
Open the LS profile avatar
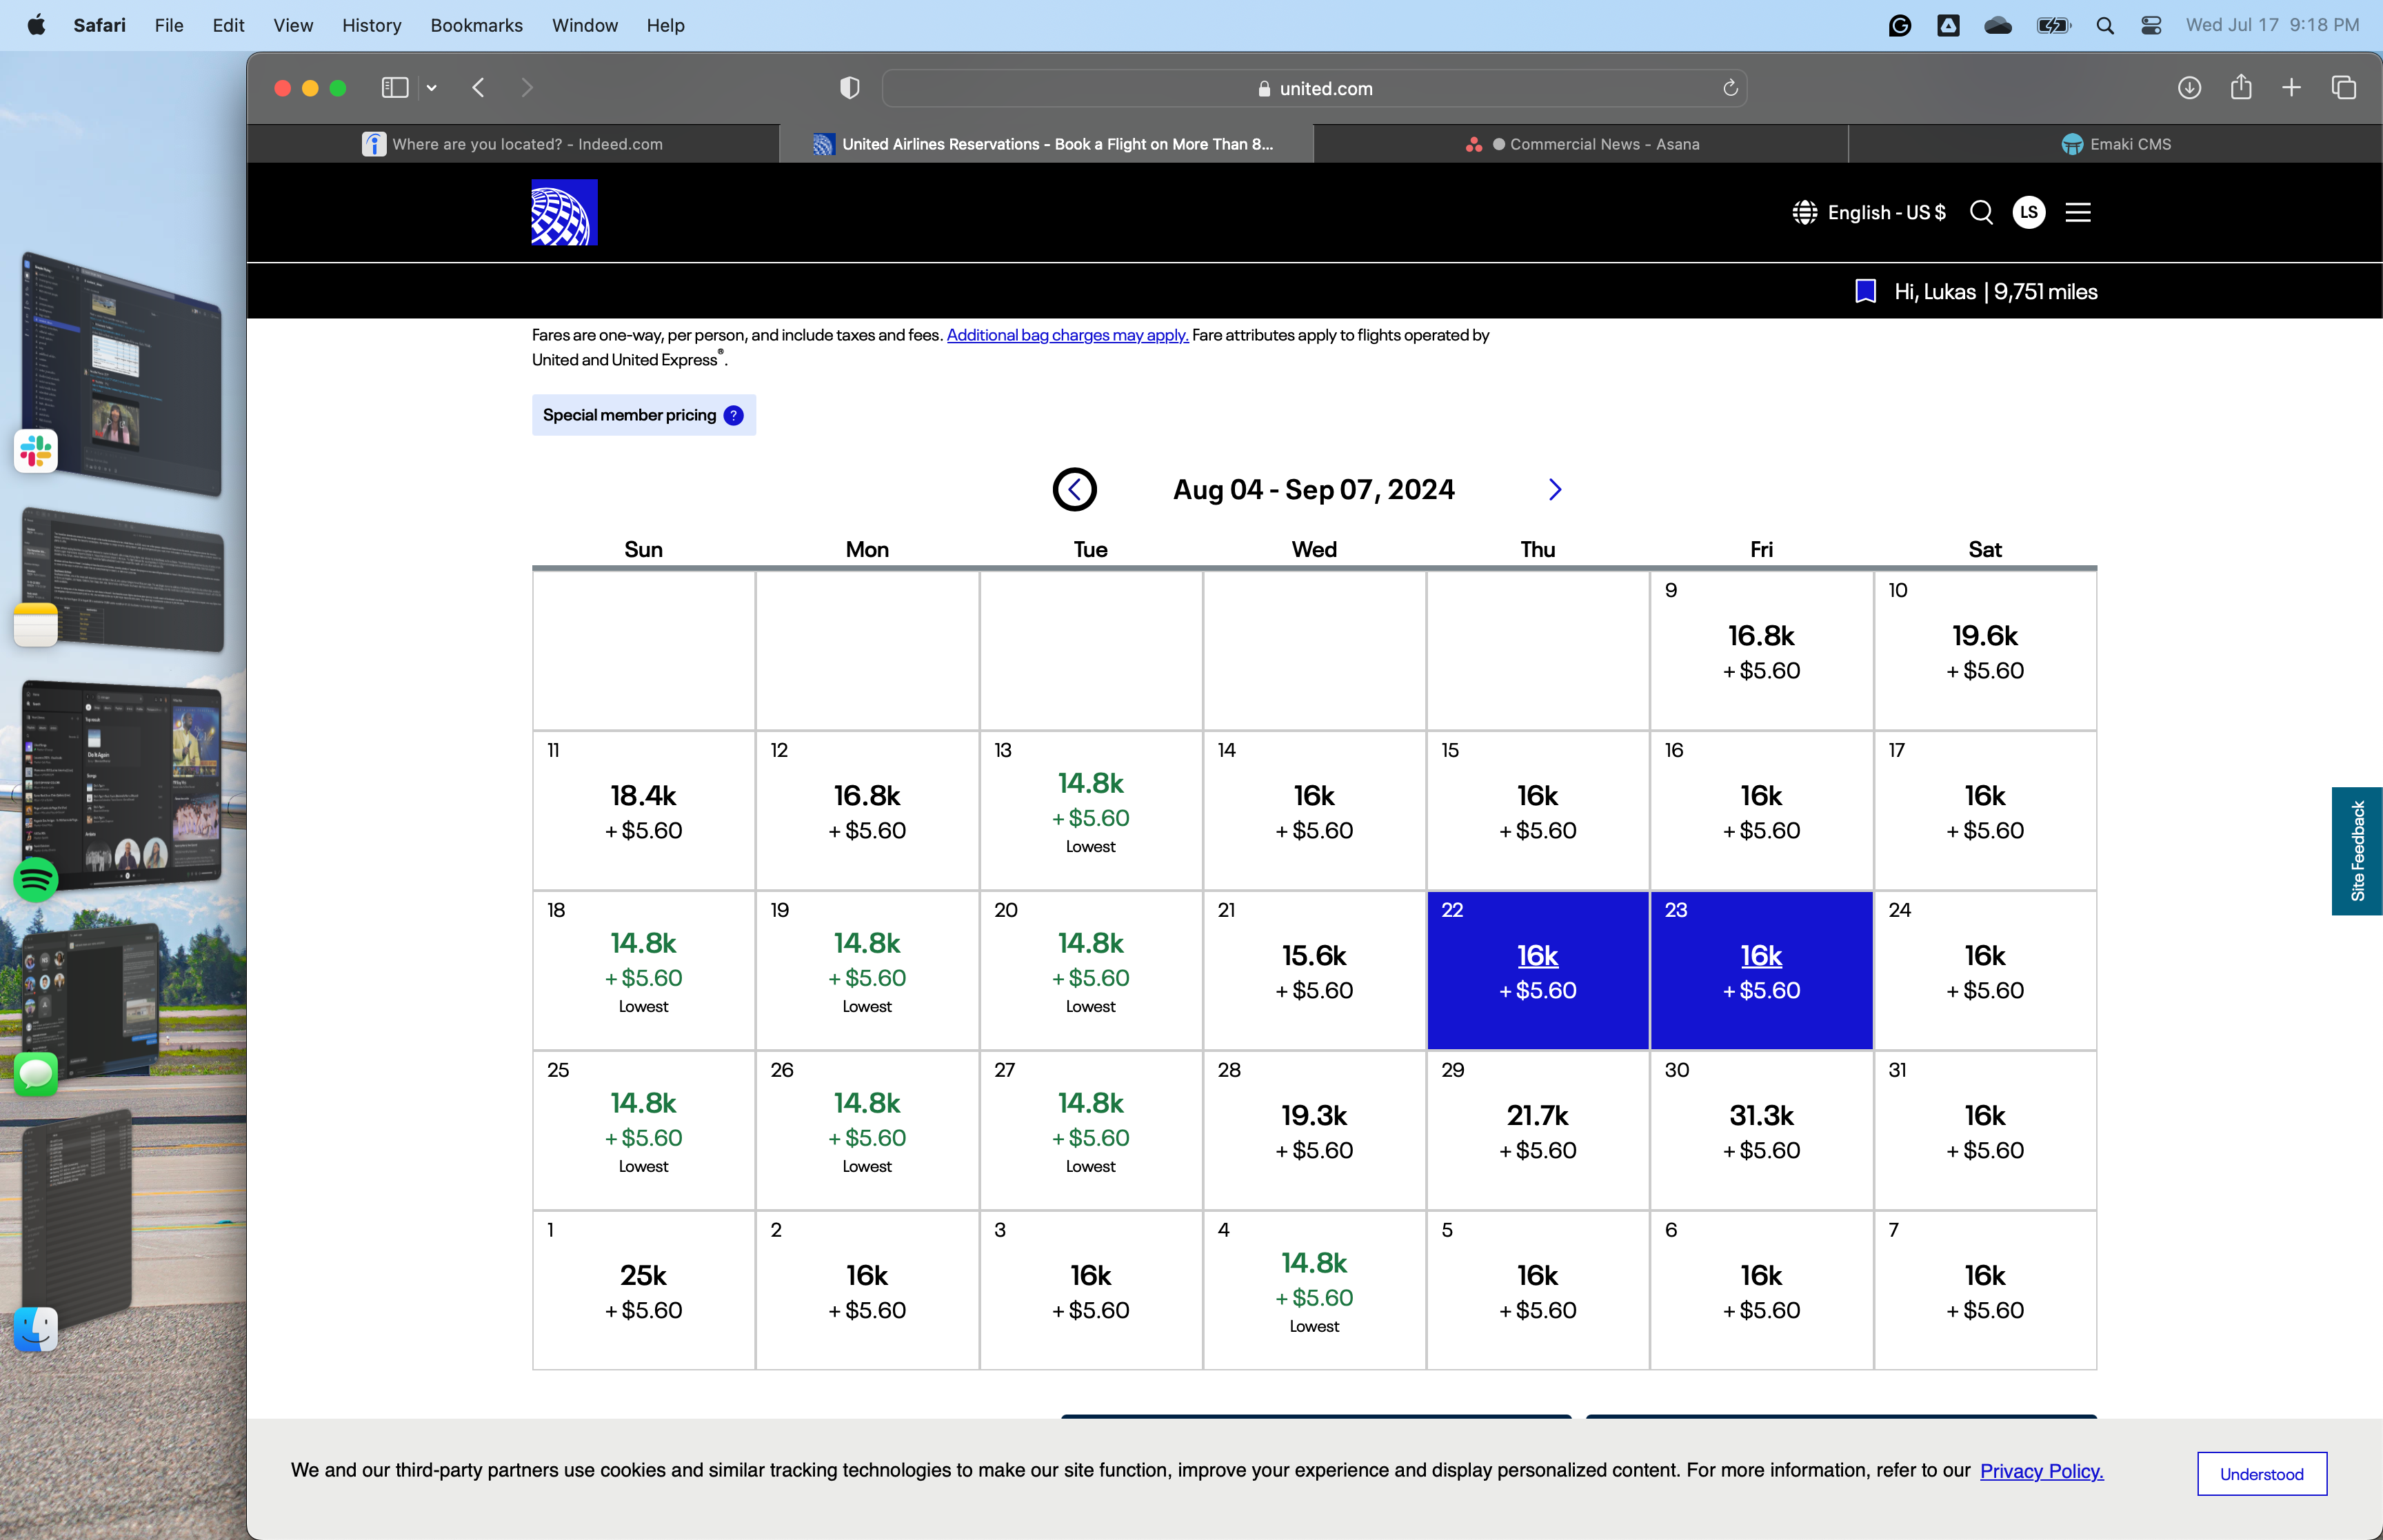tap(2028, 212)
